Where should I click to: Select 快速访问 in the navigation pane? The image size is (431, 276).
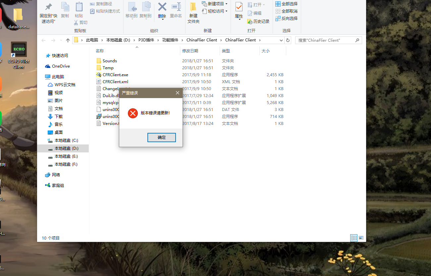60,56
